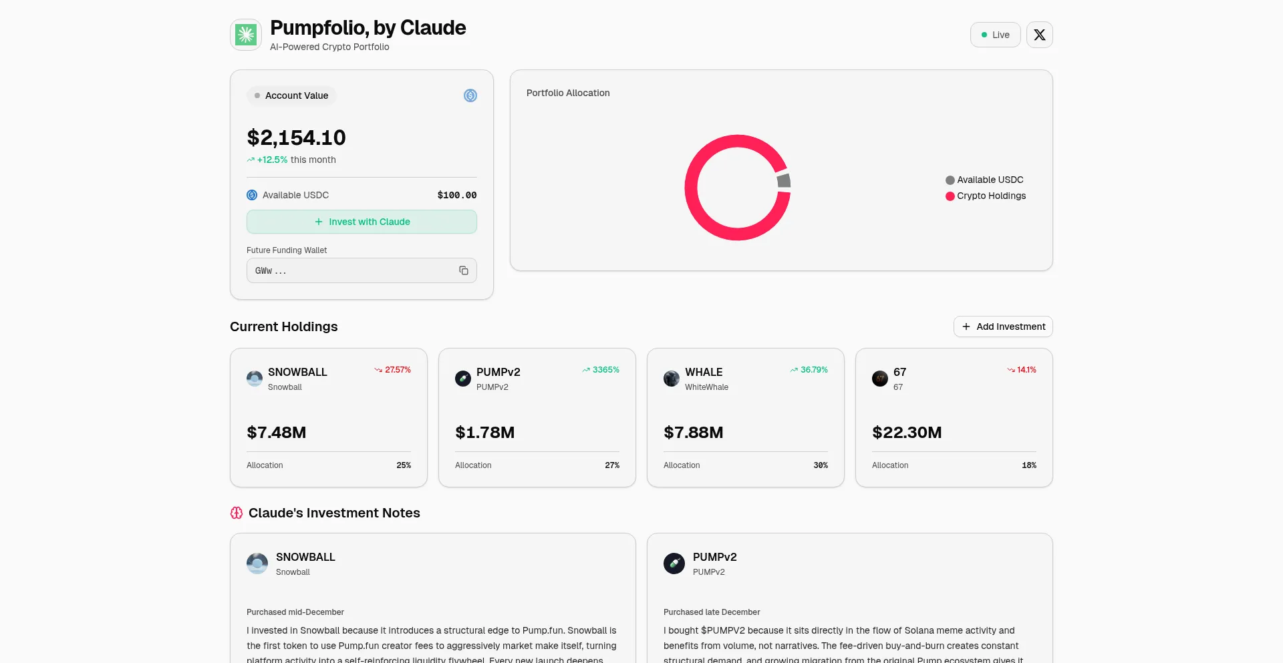
Task: Toggle the Available USDC legend entry
Action: click(984, 180)
